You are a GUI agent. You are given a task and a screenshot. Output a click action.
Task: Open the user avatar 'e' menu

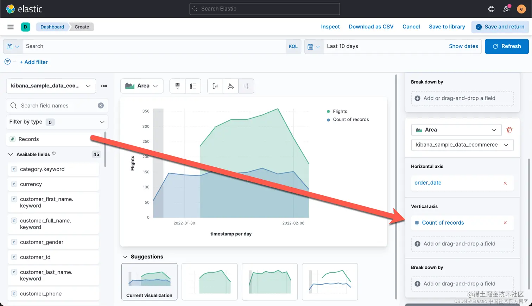click(x=521, y=9)
